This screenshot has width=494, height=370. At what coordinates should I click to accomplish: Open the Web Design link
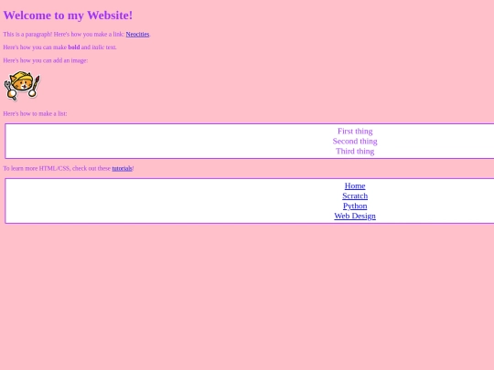(355, 217)
